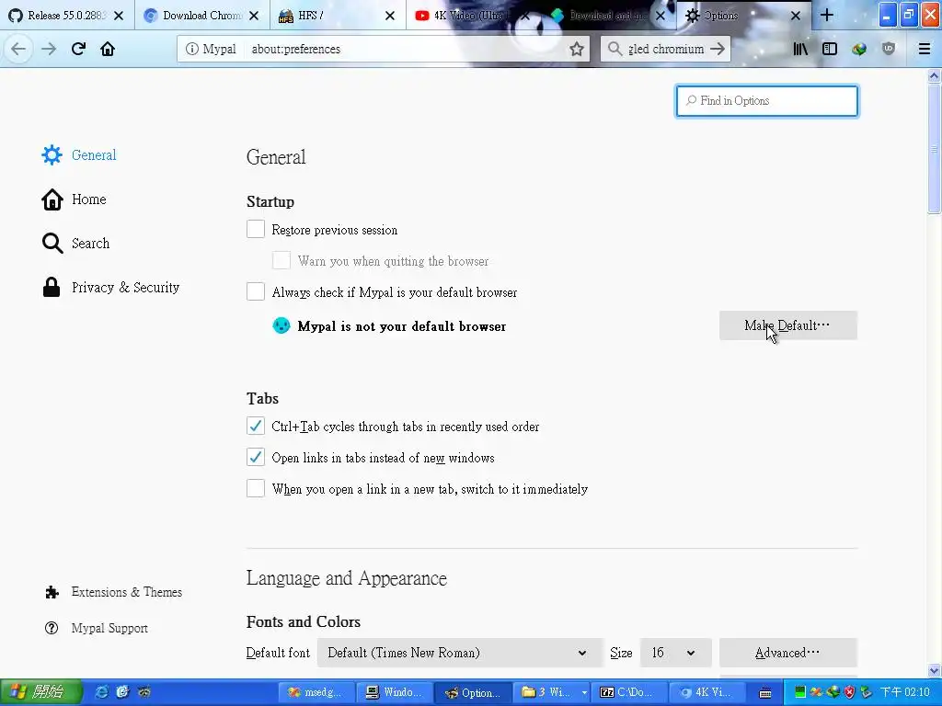Submit the search with the arrow in the search bar

pos(718,49)
